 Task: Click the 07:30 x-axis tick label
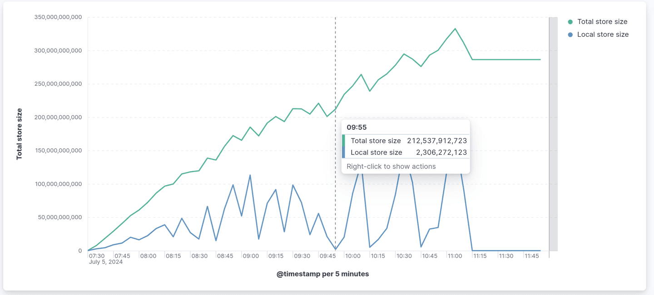[x=97, y=256]
